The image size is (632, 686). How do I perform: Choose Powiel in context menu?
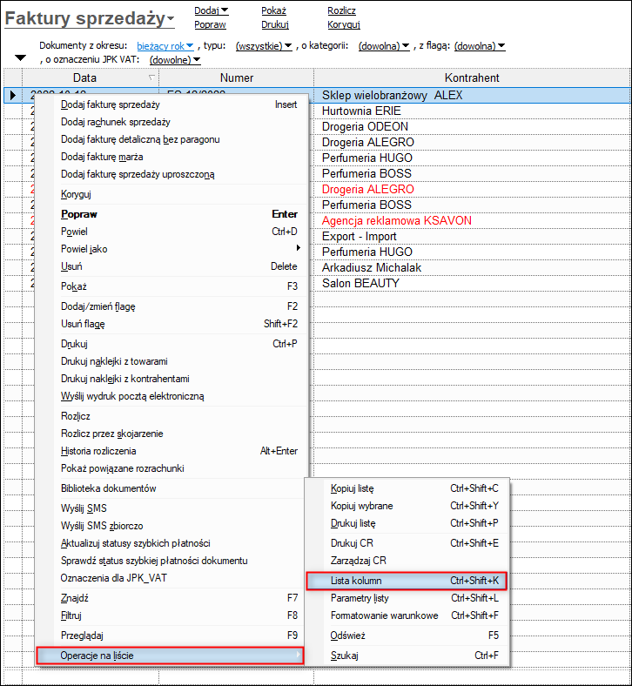coord(178,232)
